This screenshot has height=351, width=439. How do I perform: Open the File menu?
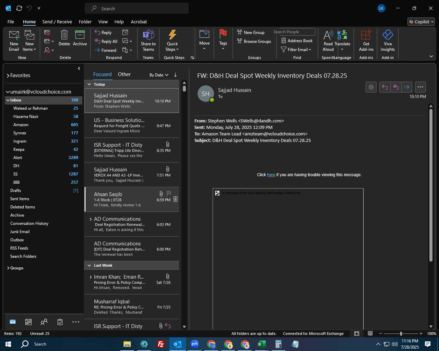point(11,22)
